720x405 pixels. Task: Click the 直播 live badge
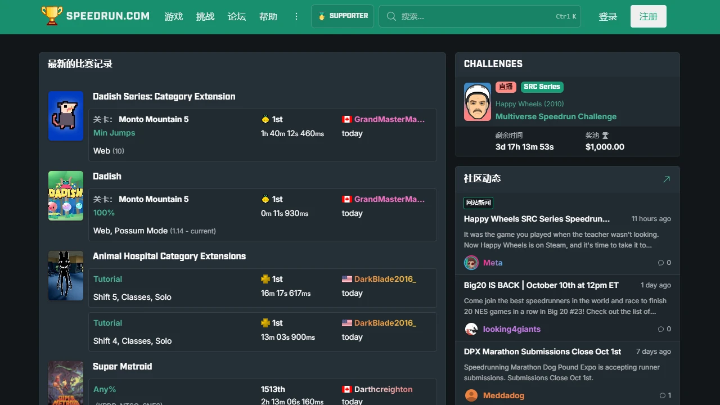[506, 87]
